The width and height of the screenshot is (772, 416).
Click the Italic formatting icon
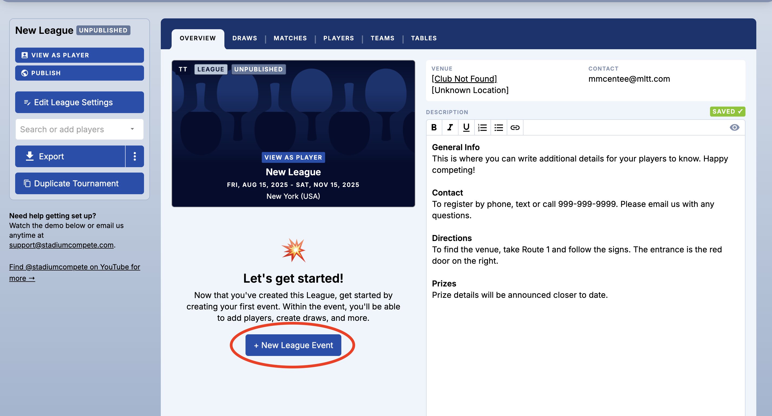(450, 128)
